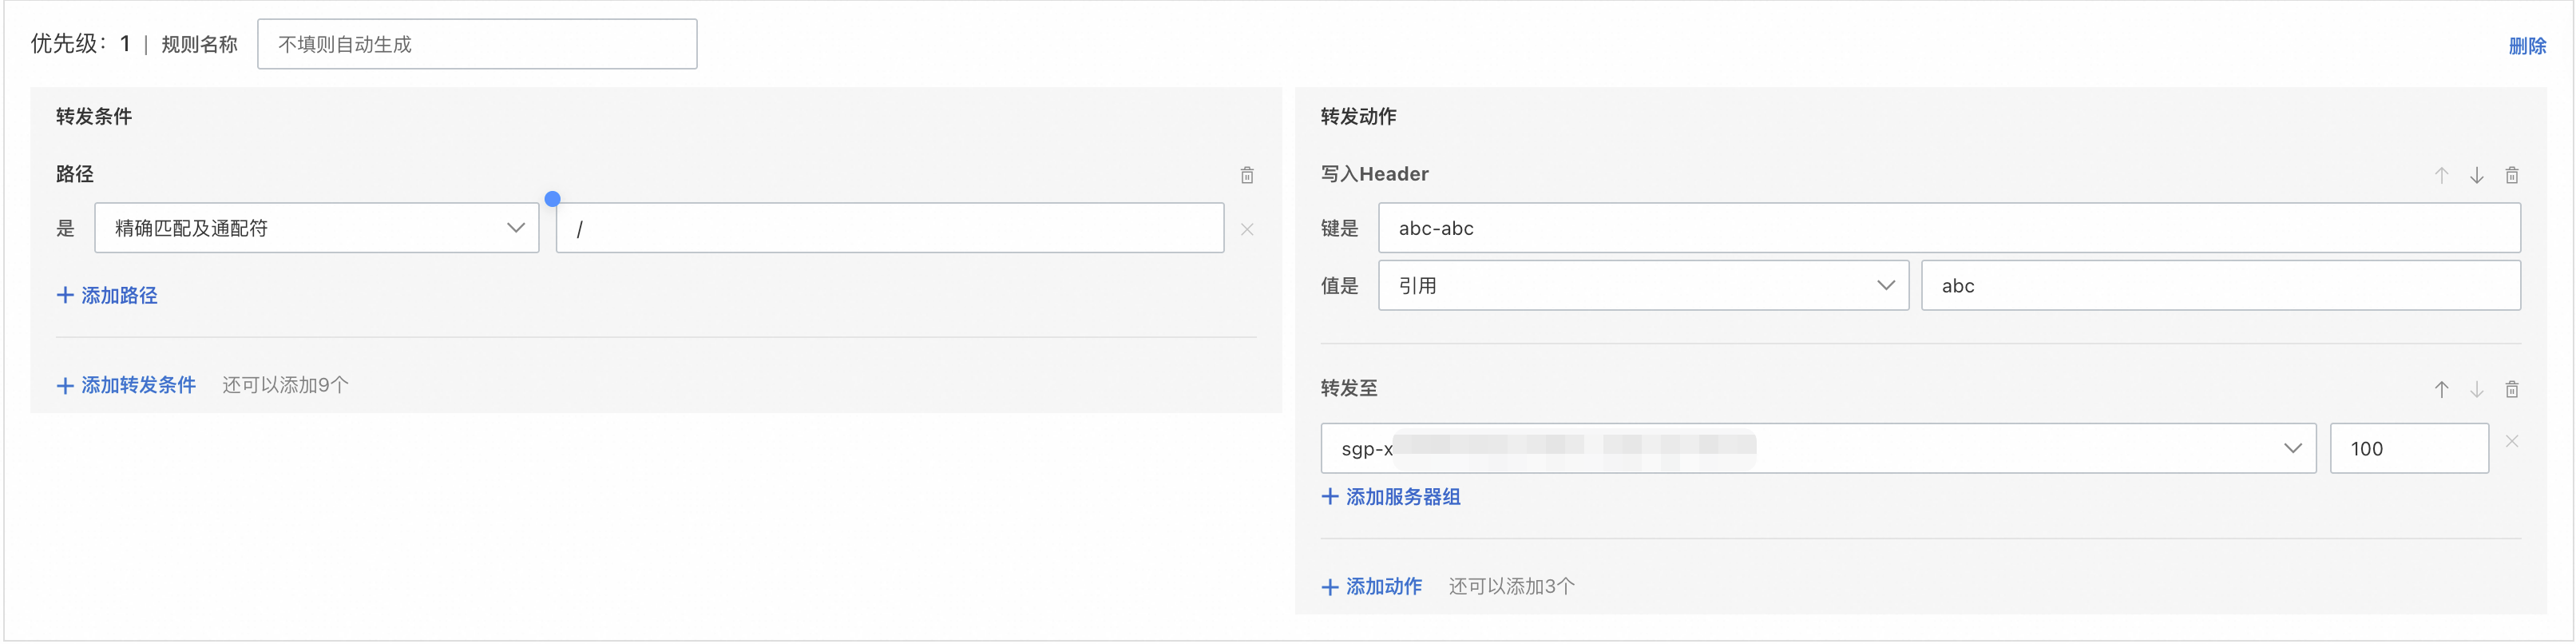Click the blue dot above path field
The width and height of the screenshot is (2576, 644).
click(552, 198)
